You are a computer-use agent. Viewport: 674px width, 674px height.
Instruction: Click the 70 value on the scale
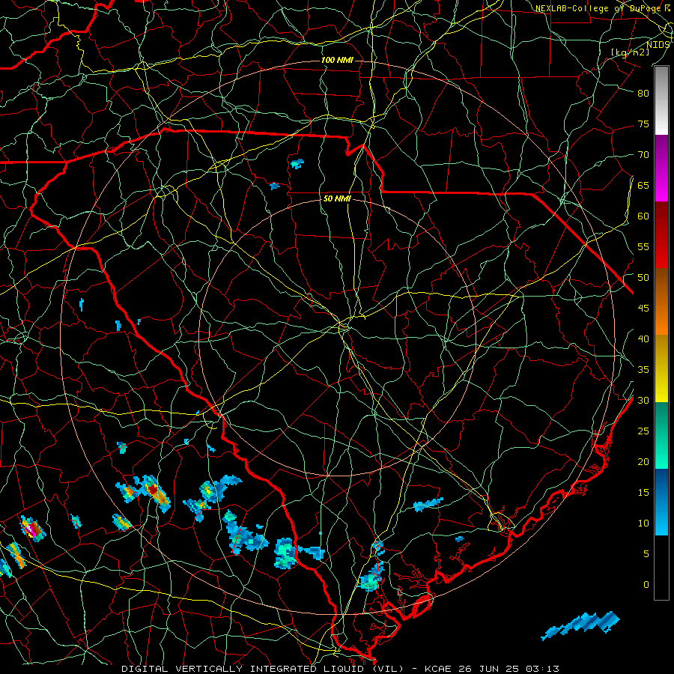click(643, 155)
